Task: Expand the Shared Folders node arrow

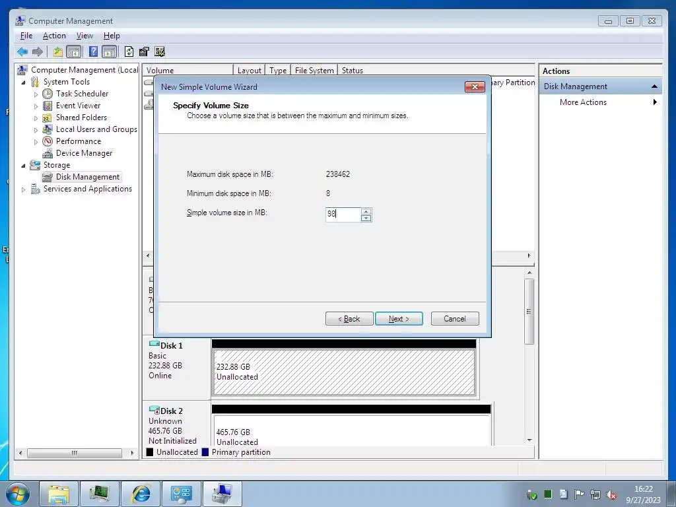Action: coord(36,118)
